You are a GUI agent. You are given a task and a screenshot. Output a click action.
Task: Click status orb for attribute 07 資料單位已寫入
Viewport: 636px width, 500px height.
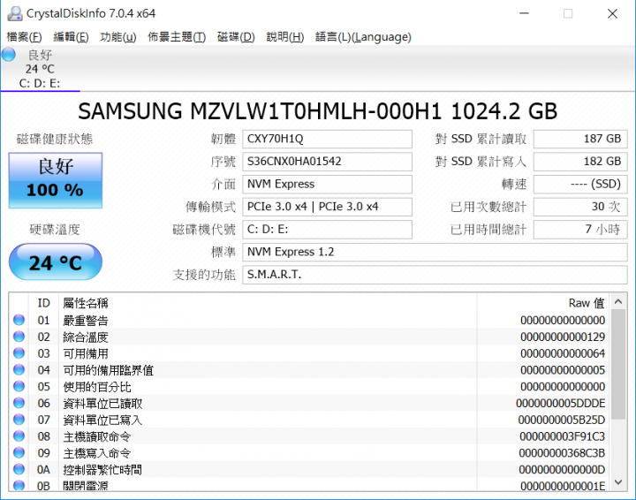tap(19, 420)
